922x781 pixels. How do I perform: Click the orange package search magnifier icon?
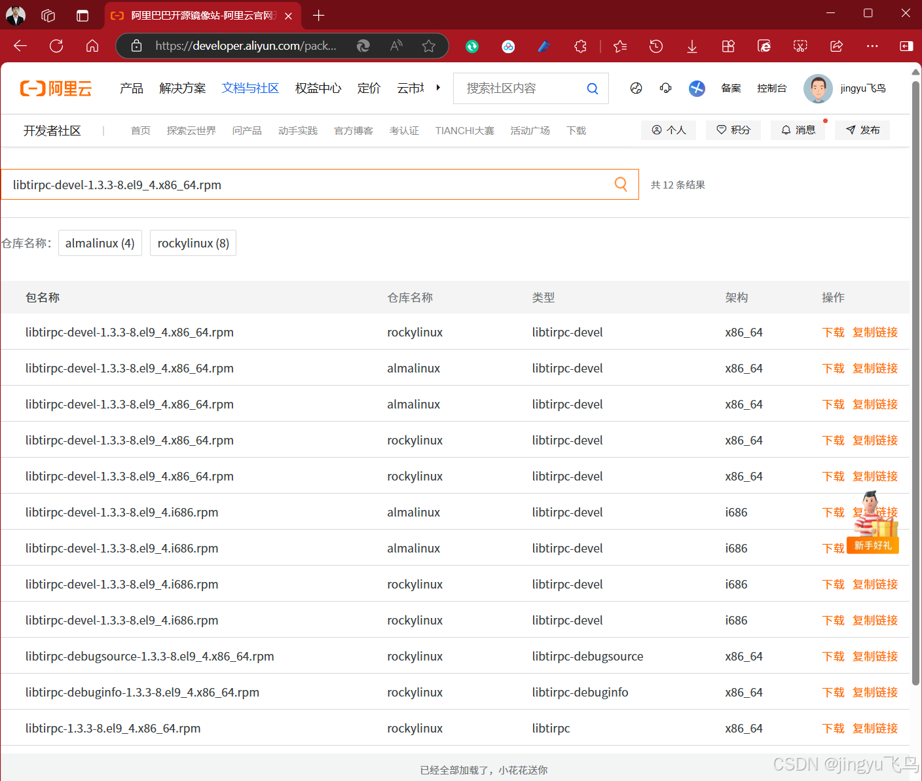click(x=621, y=185)
